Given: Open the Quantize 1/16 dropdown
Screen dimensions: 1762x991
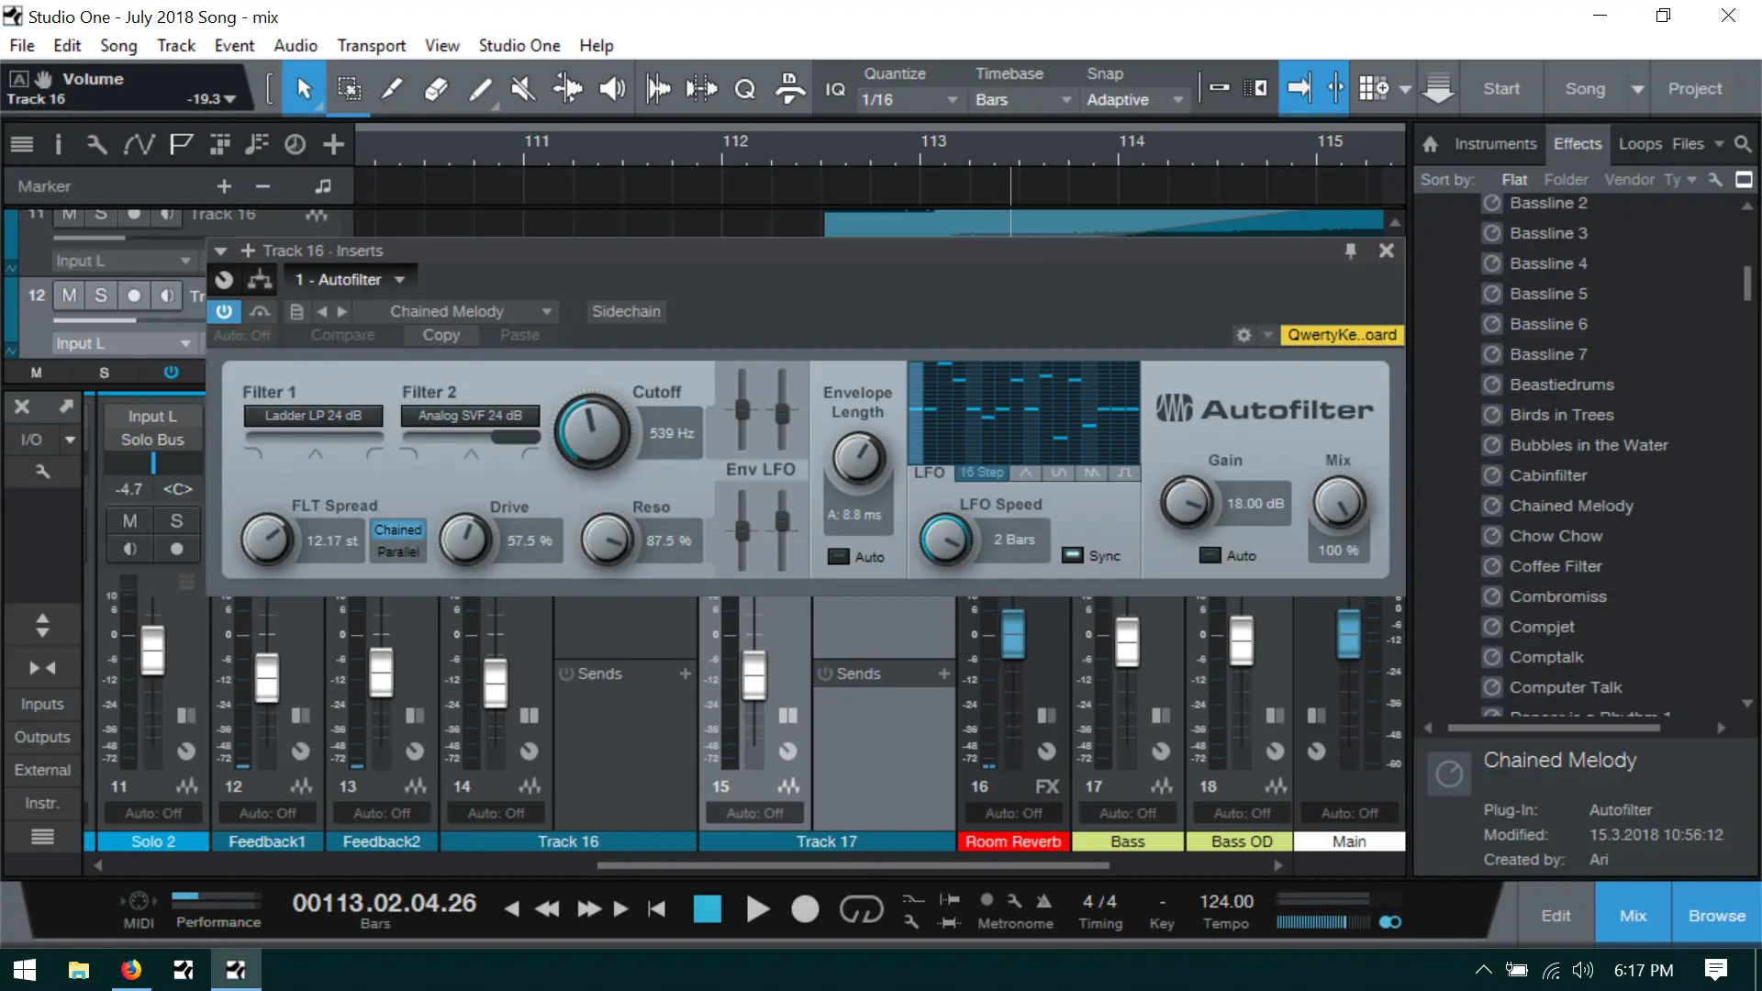Looking at the screenshot, I should (909, 99).
